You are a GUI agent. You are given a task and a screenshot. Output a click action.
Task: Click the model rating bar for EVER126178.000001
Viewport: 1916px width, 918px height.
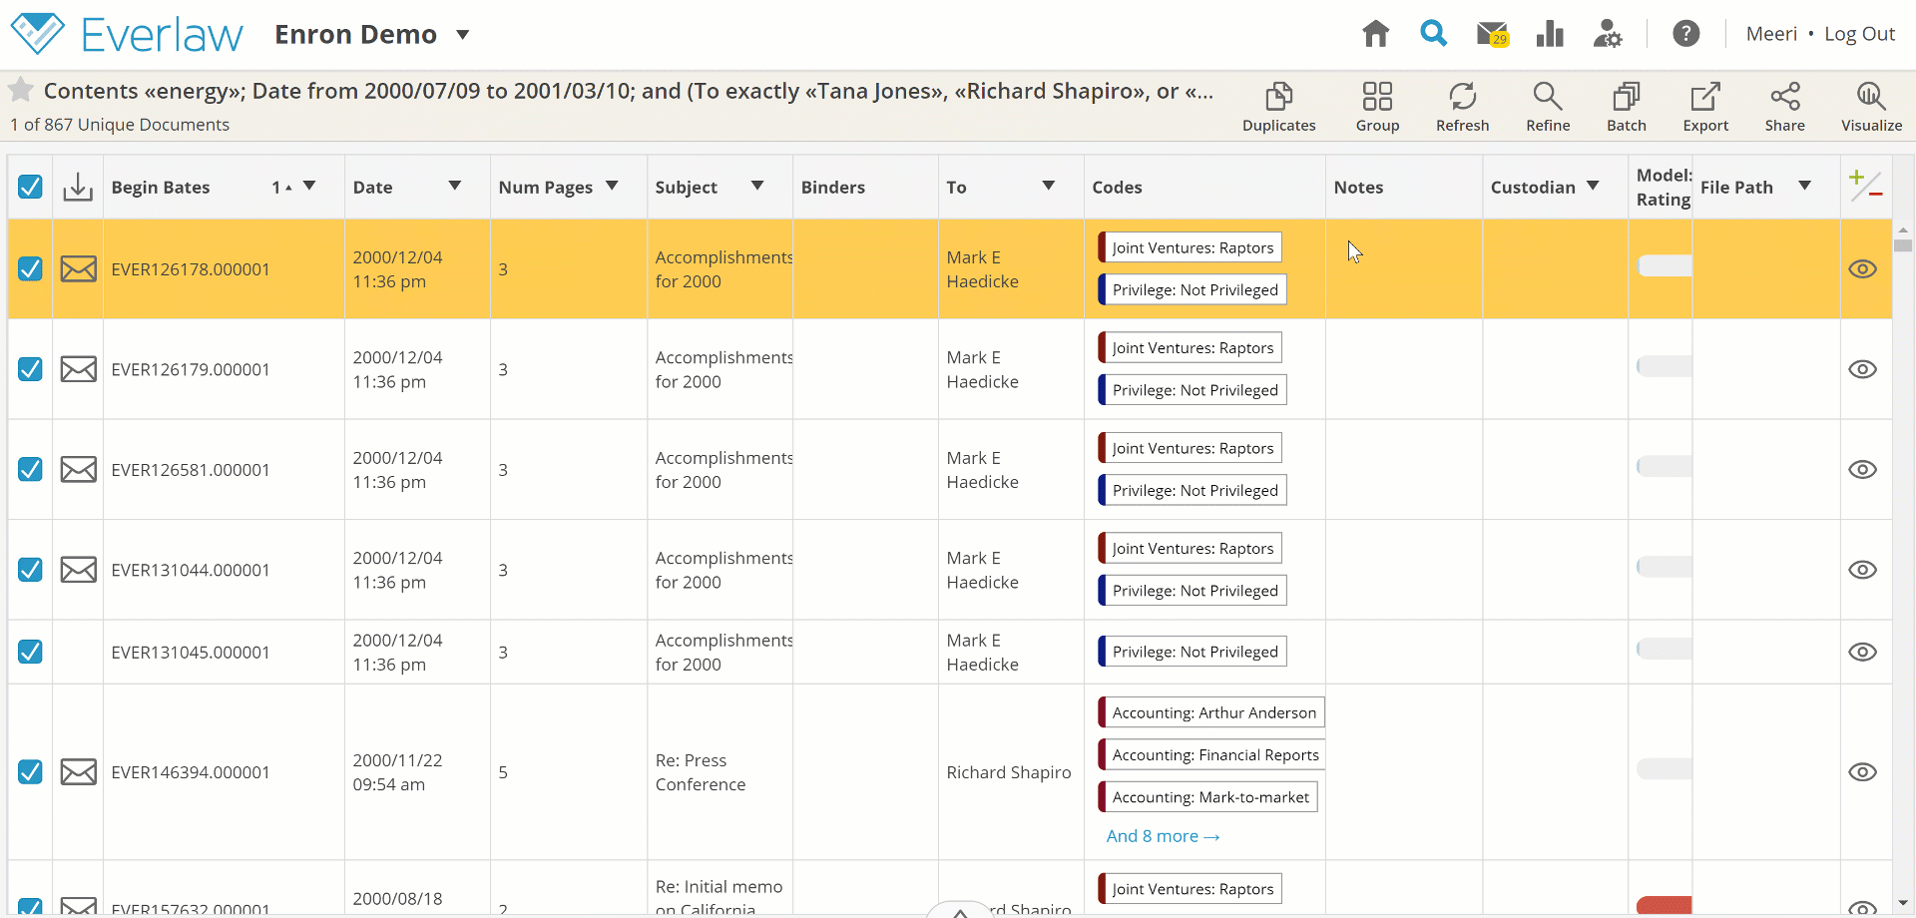(1665, 265)
